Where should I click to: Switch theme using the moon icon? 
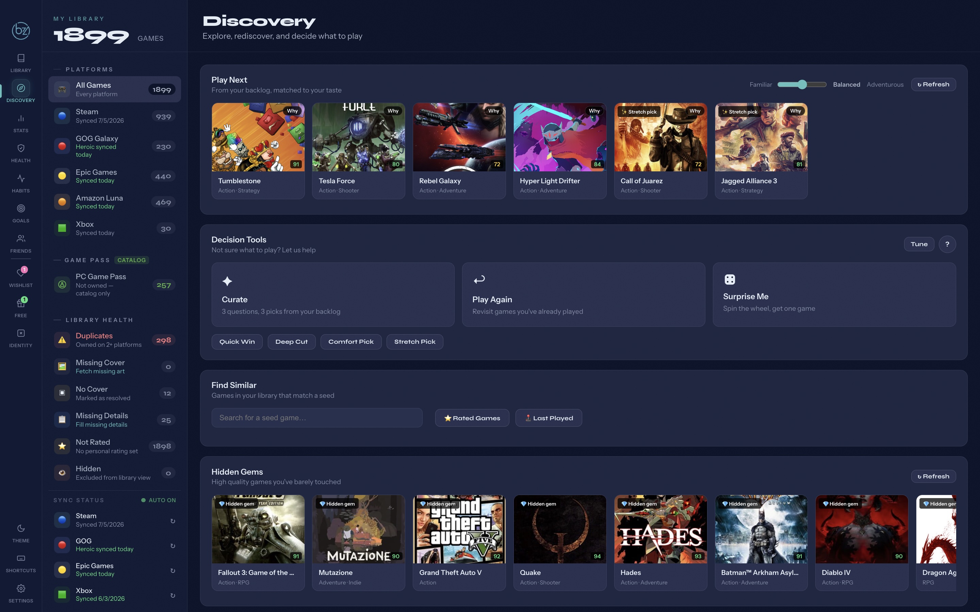(x=21, y=528)
